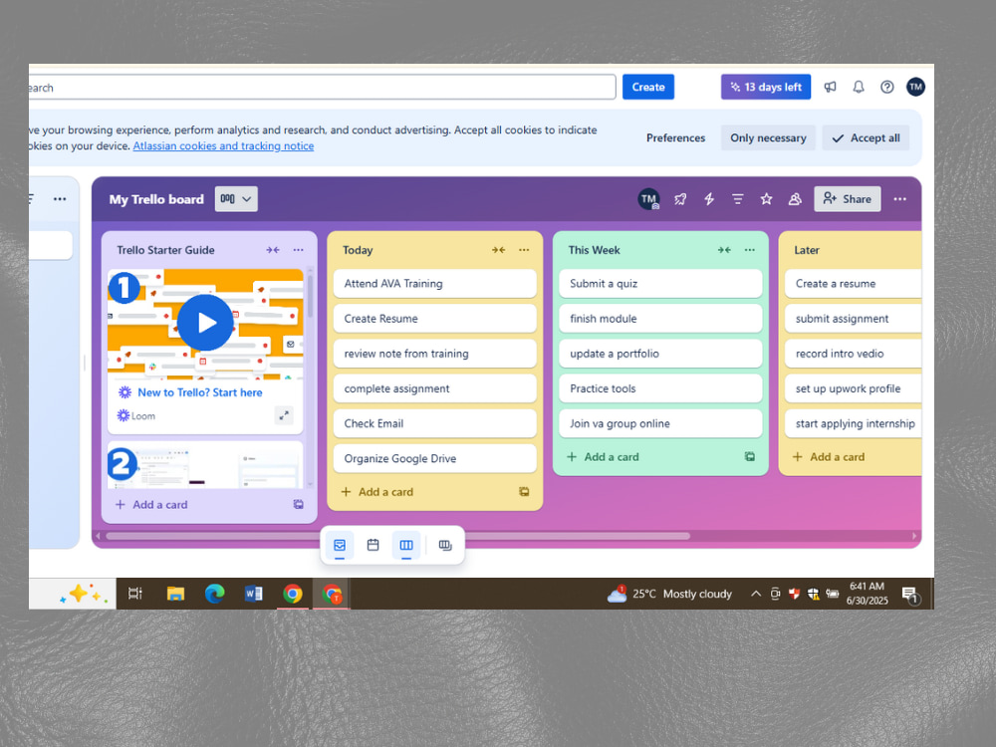Open the Windows notification center
This screenshot has height=747, width=996.
point(911,595)
